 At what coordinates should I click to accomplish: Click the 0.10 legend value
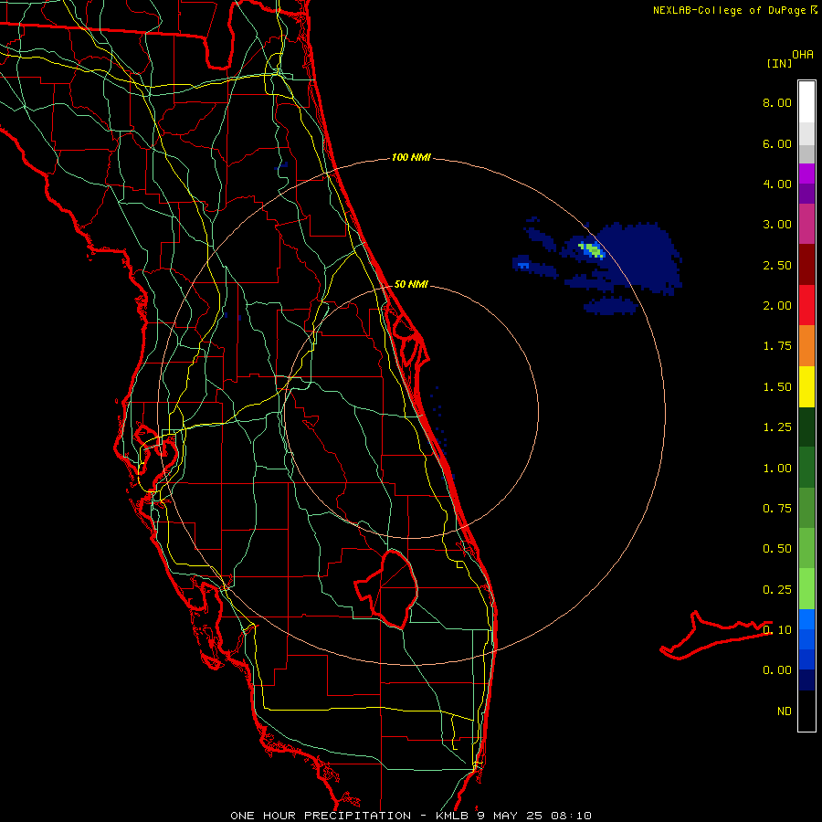click(x=777, y=630)
